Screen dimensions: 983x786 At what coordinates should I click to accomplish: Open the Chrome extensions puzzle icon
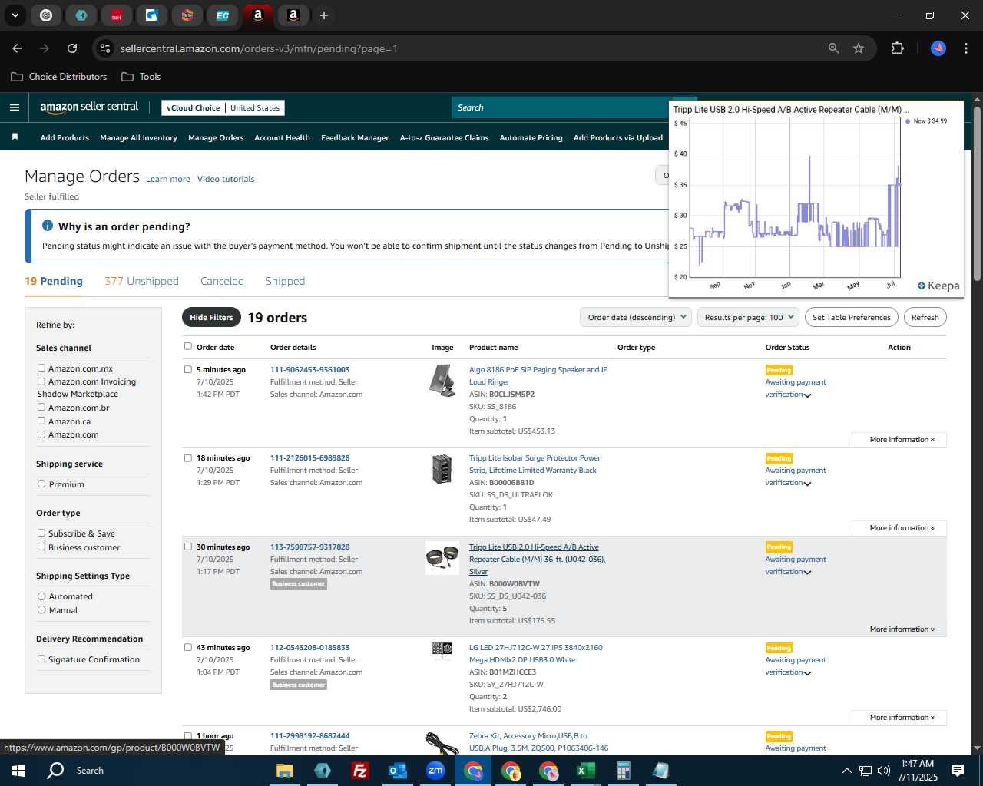897,48
